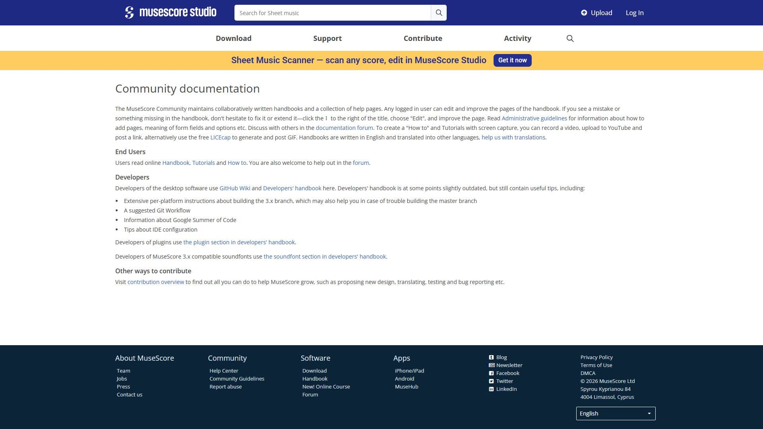Click Jobs in the footer

pos(122,379)
